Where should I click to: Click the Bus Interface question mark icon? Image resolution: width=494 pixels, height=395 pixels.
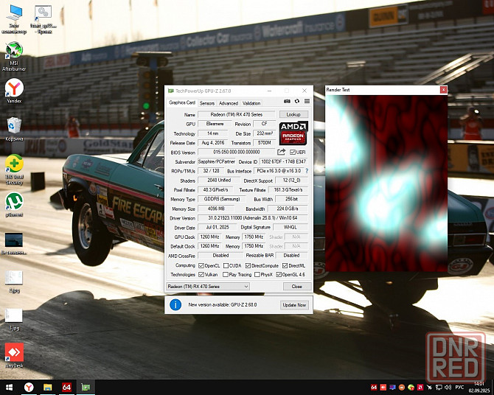[x=307, y=170]
